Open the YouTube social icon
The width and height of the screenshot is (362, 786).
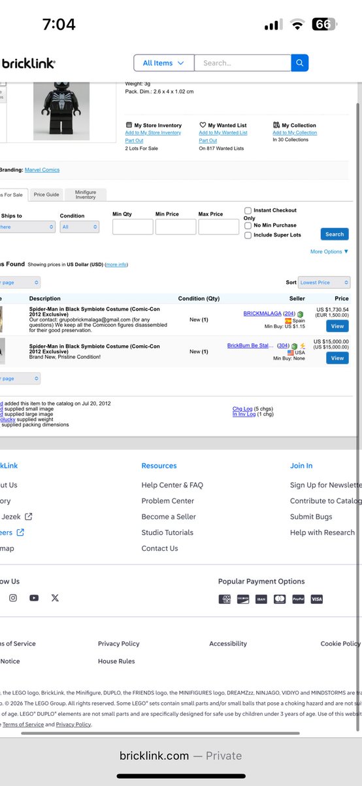[34, 597]
